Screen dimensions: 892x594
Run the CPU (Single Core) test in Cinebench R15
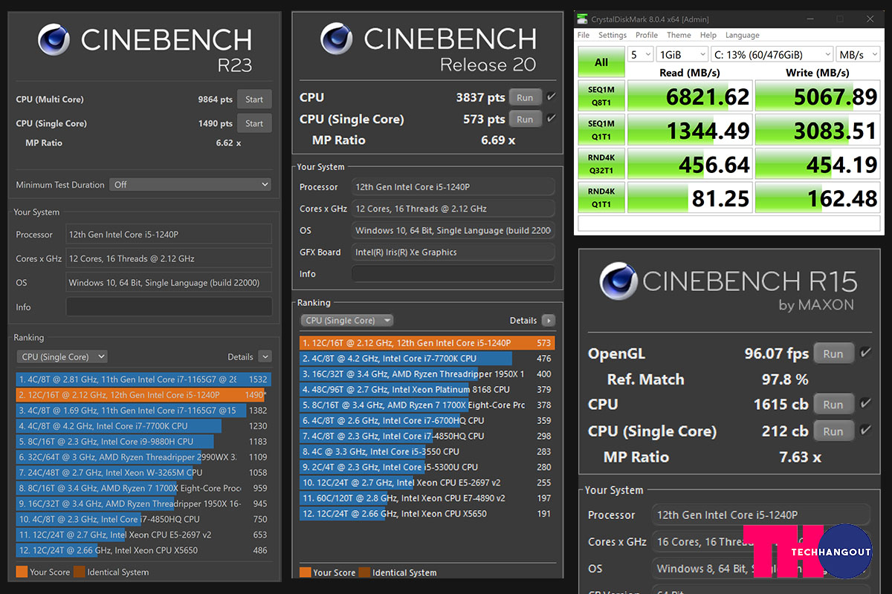click(833, 431)
